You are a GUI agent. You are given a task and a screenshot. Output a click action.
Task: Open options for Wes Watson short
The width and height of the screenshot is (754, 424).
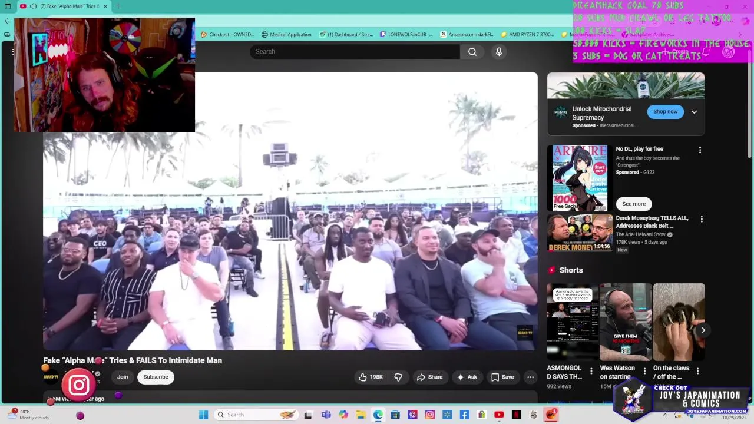point(644,372)
